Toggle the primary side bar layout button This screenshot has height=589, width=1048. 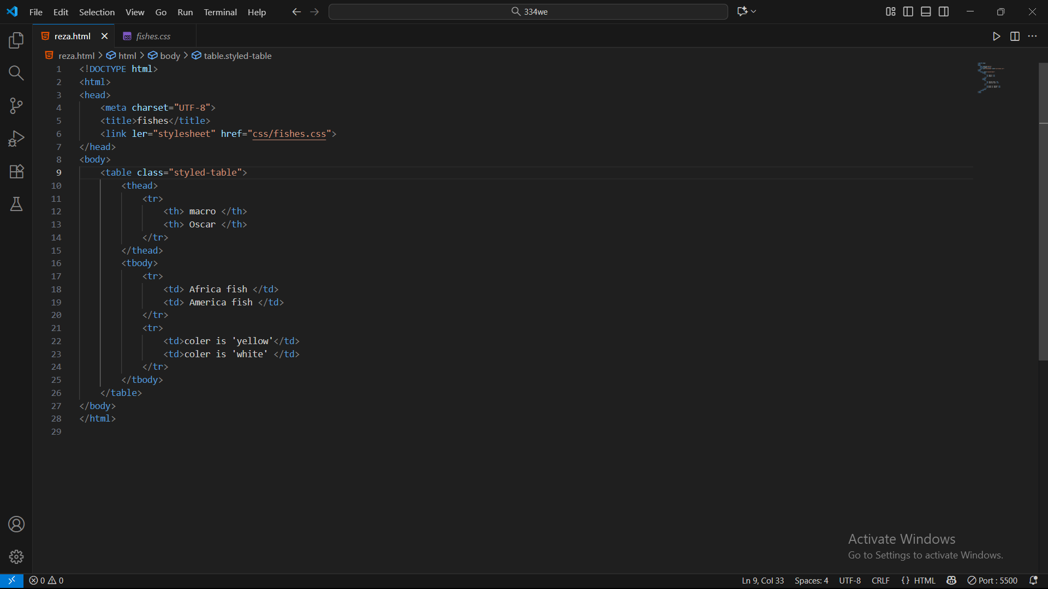tap(908, 11)
